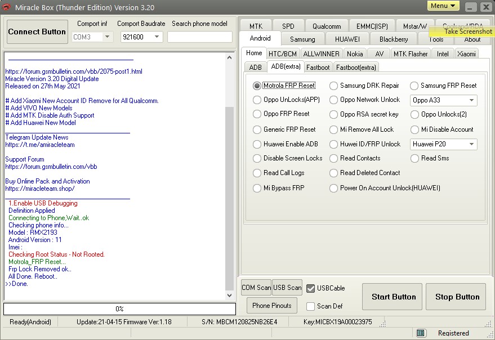
Task: Run a USB Scan
Action: click(x=287, y=288)
